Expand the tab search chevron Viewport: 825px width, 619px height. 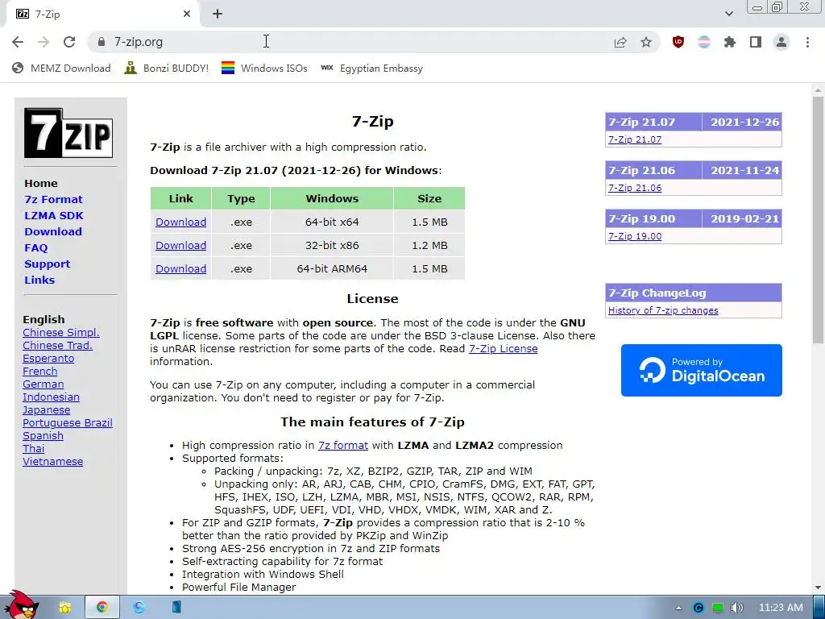[728, 14]
